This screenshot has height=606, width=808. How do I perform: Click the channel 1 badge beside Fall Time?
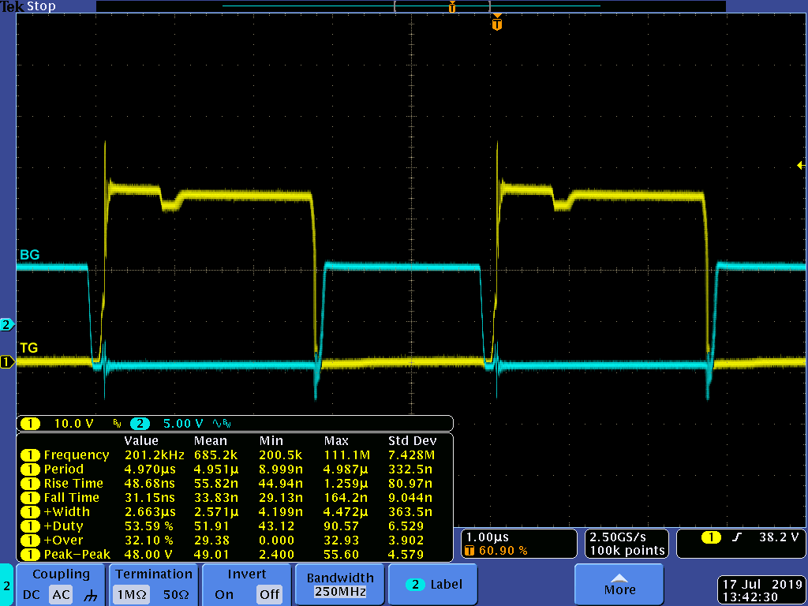pos(30,498)
